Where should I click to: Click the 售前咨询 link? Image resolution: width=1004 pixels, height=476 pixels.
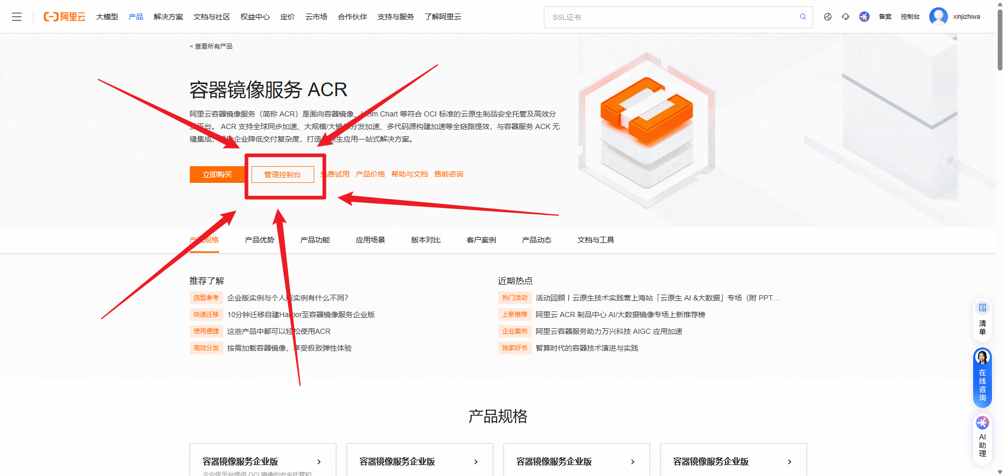click(449, 174)
